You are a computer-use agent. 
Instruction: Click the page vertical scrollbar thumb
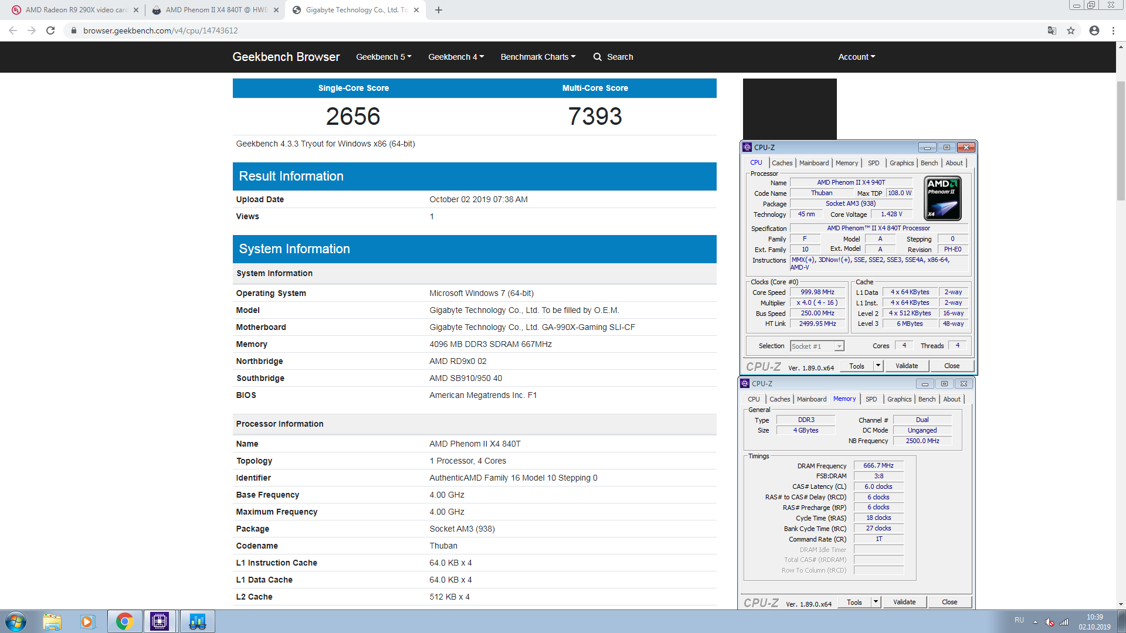pyautogui.click(x=1121, y=141)
